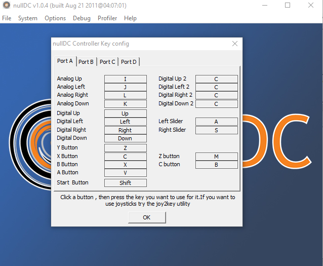Confirm key config with OK
323x266 pixels.
point(147,217)
